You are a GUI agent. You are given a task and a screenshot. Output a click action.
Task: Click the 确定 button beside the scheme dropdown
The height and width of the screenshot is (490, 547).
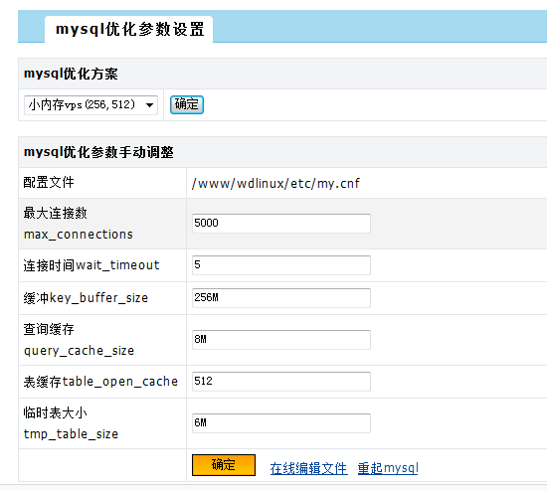pos(187,104)
